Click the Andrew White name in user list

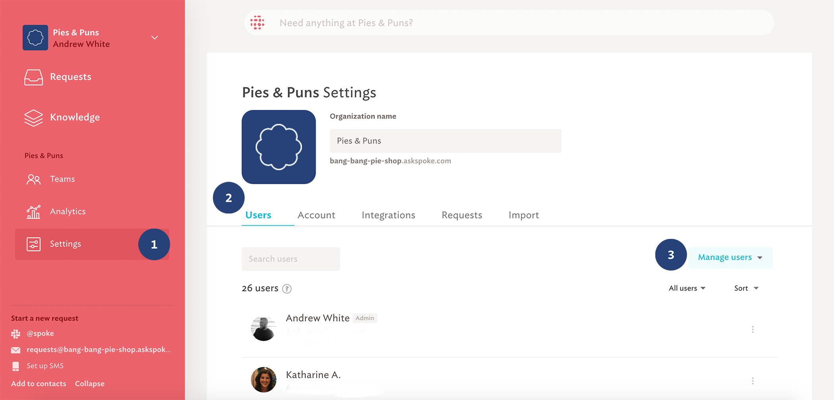318,318
